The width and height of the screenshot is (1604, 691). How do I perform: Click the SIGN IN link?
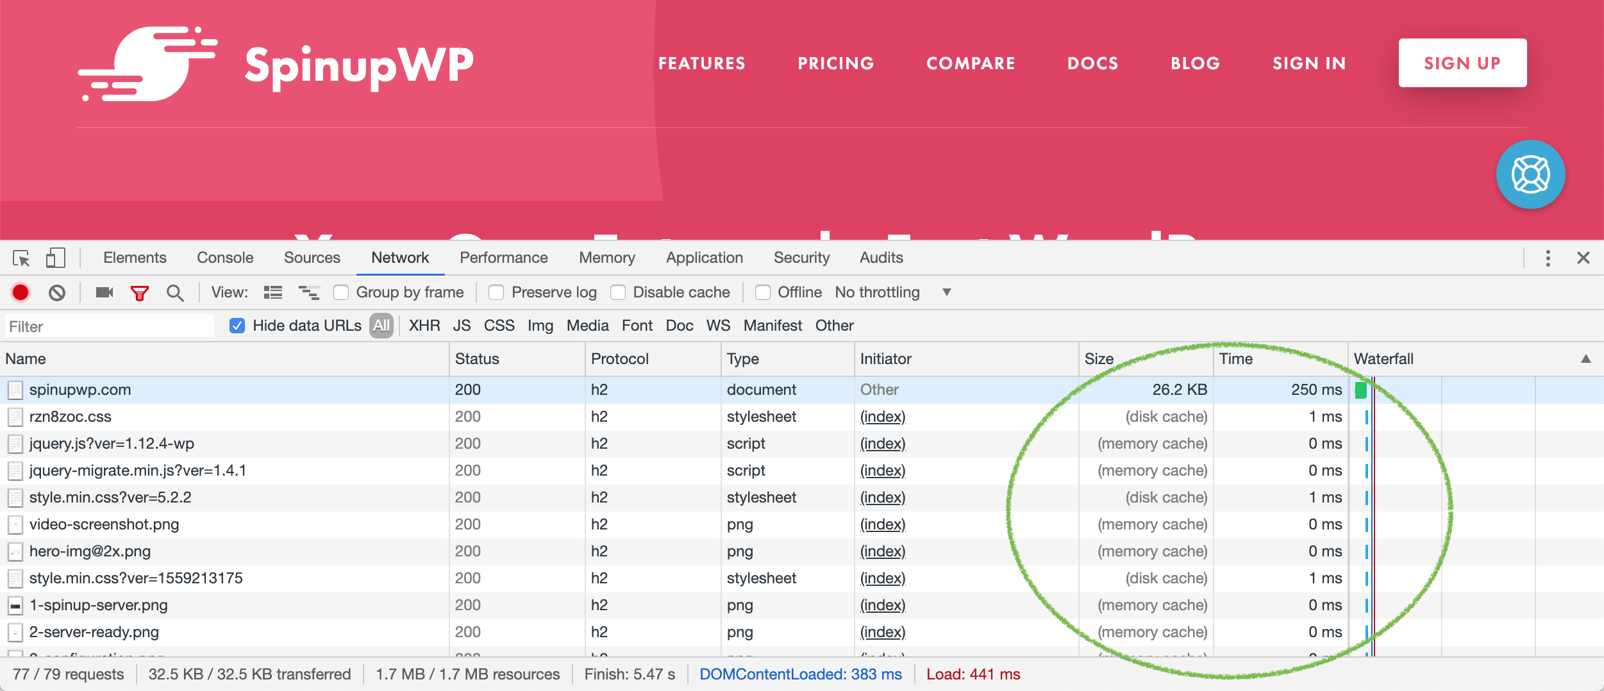1309,63
